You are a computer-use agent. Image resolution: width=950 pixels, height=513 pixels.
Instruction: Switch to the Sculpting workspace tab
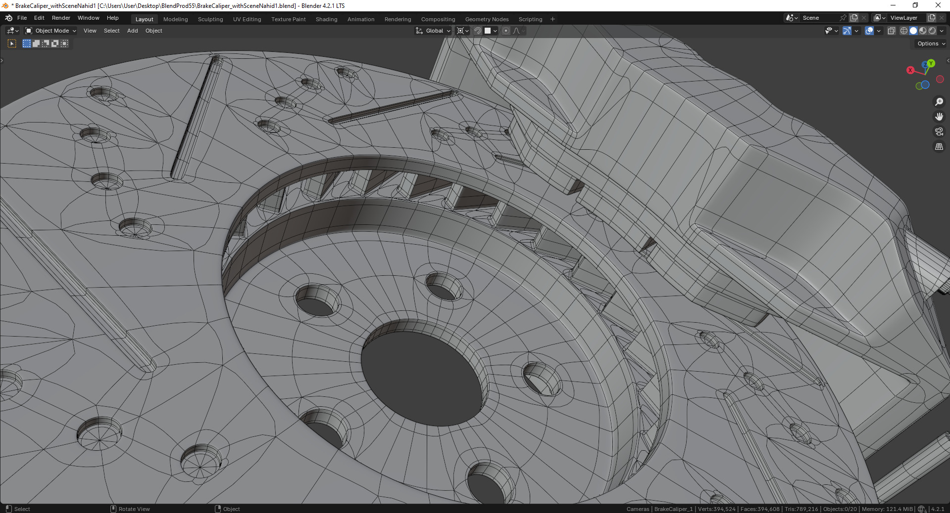(x=210, y=19)
